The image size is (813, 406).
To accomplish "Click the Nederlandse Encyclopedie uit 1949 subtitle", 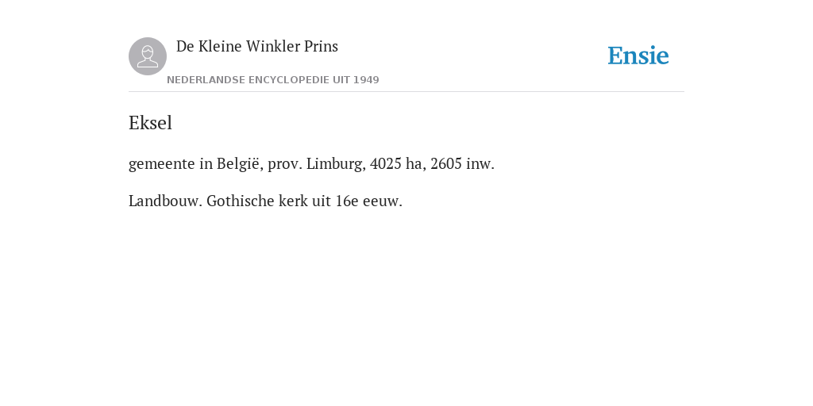I will click(x=273, y=80).
